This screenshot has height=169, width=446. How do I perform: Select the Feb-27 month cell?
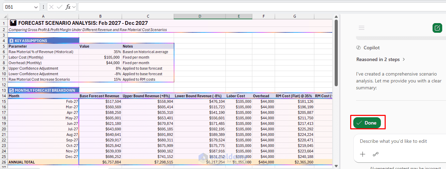tap(43, 101)
